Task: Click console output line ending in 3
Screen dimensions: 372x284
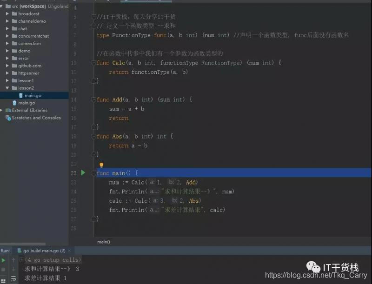Action: tap(52, 269)
